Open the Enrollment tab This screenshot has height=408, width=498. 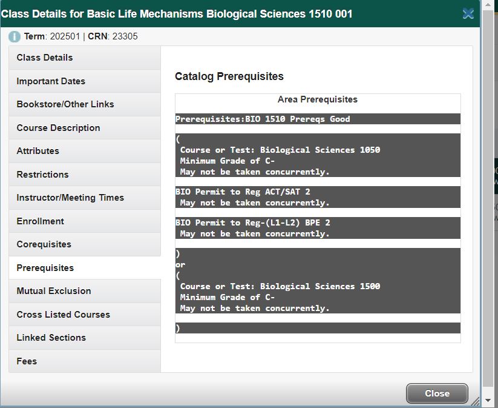click(x=85, y=221)
